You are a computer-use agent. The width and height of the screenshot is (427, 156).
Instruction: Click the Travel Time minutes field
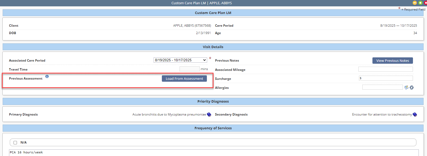pyautogui.click(x=189, y=69)
